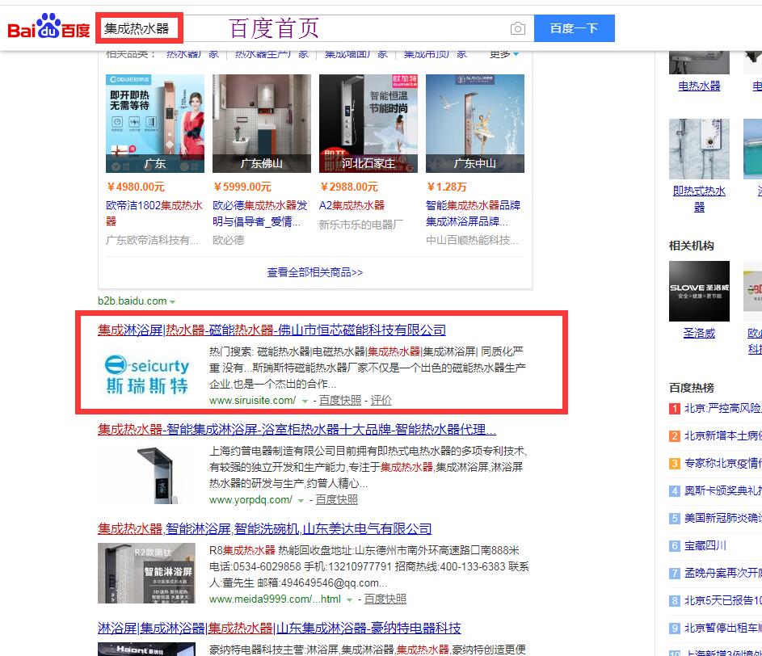Image resolution: width=762 pixels, height=656 pixels.
Task: Click the Baidu logo
Action: tap(48, 29)
